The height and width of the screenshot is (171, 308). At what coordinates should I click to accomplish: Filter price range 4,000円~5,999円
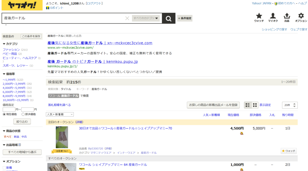pos(14,88)
